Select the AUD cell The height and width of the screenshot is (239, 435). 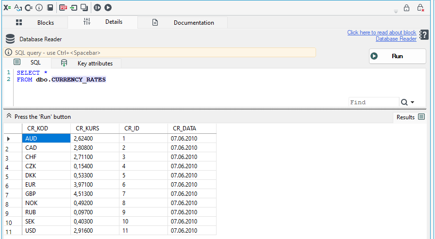(46, 138)
